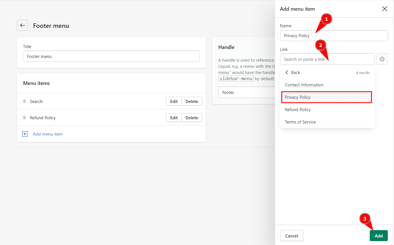Select Refund Policy from the link suggestions

pyautogui.click(x=298, y=109)
